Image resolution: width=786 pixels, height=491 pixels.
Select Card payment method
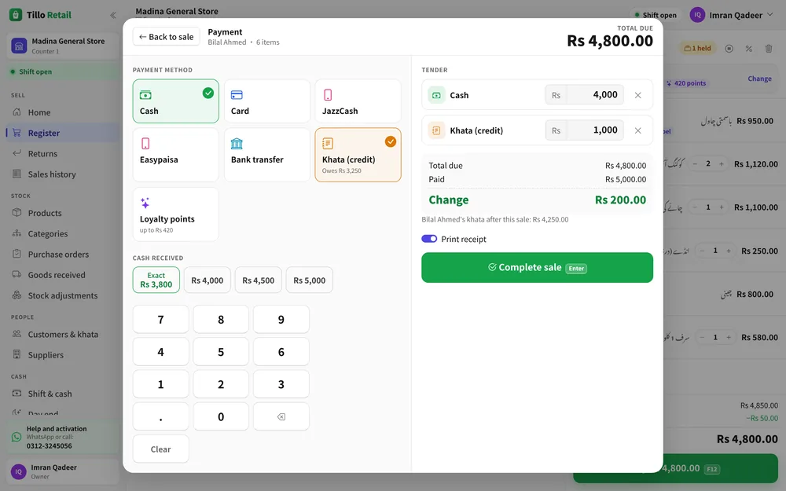[x=267, y=101]
